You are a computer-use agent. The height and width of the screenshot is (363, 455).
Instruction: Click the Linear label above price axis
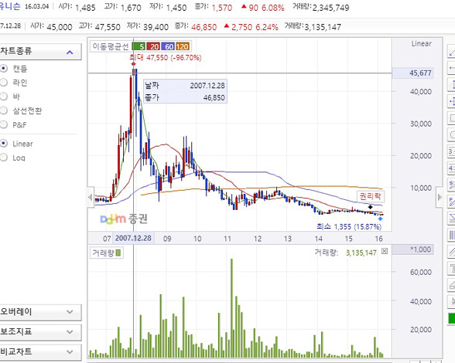point(421,44)
